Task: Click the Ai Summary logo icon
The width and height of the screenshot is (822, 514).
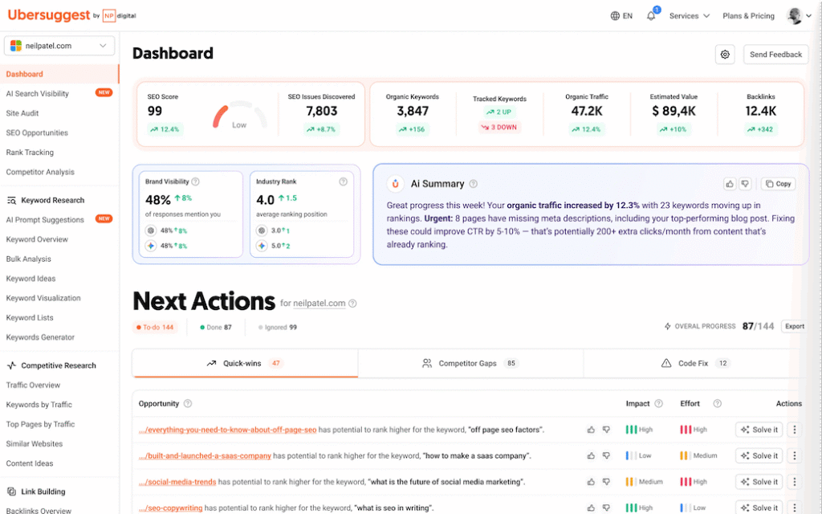Action: 395,184
